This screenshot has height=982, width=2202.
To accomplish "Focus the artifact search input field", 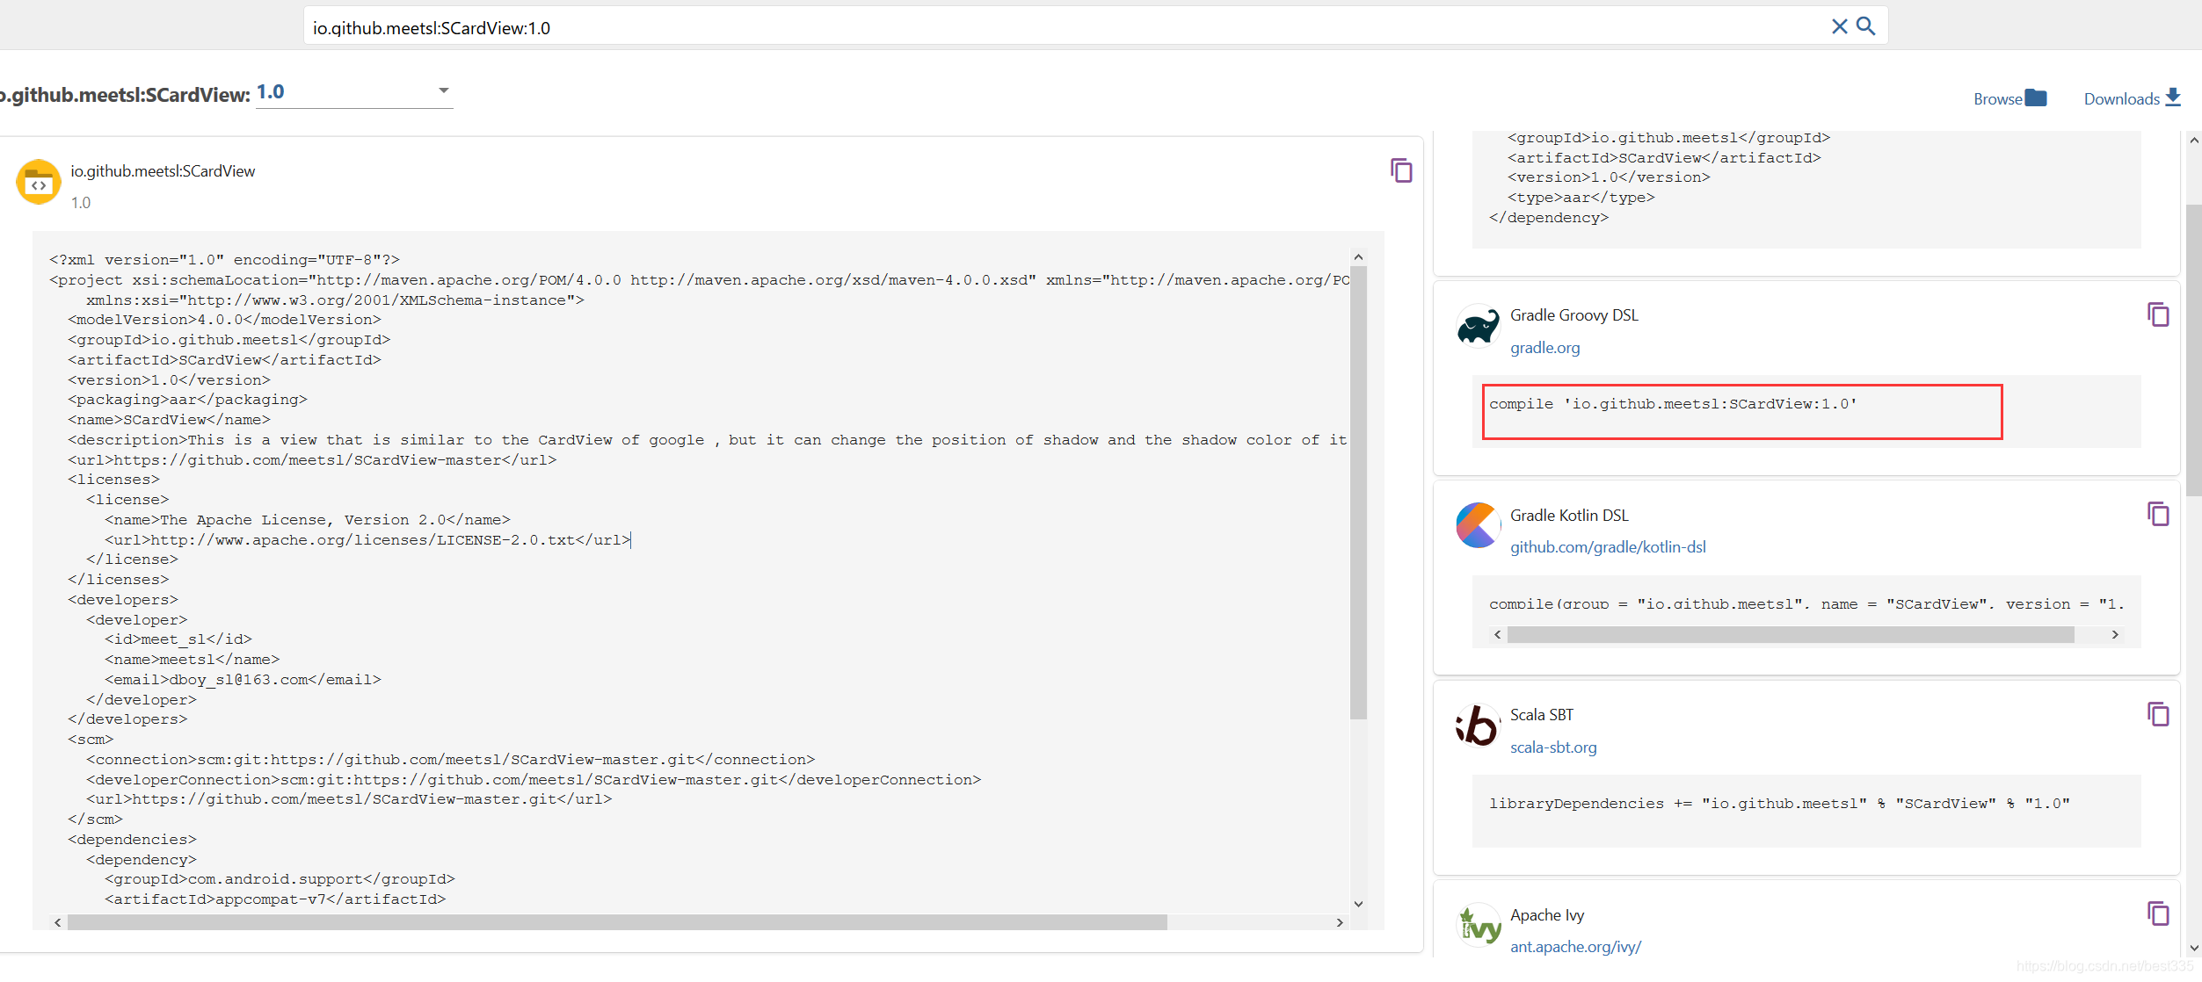I will pyautogui.click(x=1064, y=27).
